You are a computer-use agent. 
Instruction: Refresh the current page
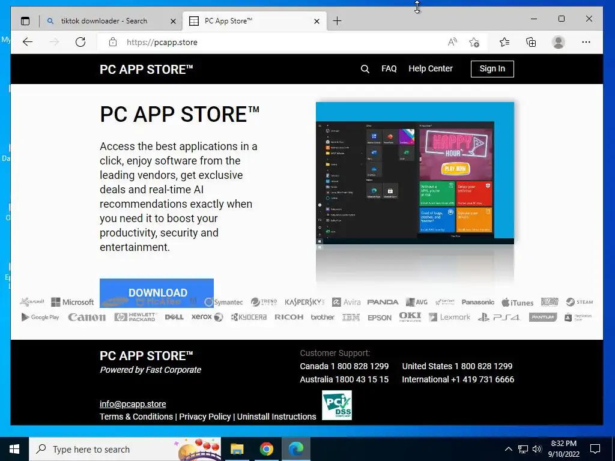[80, 42]
